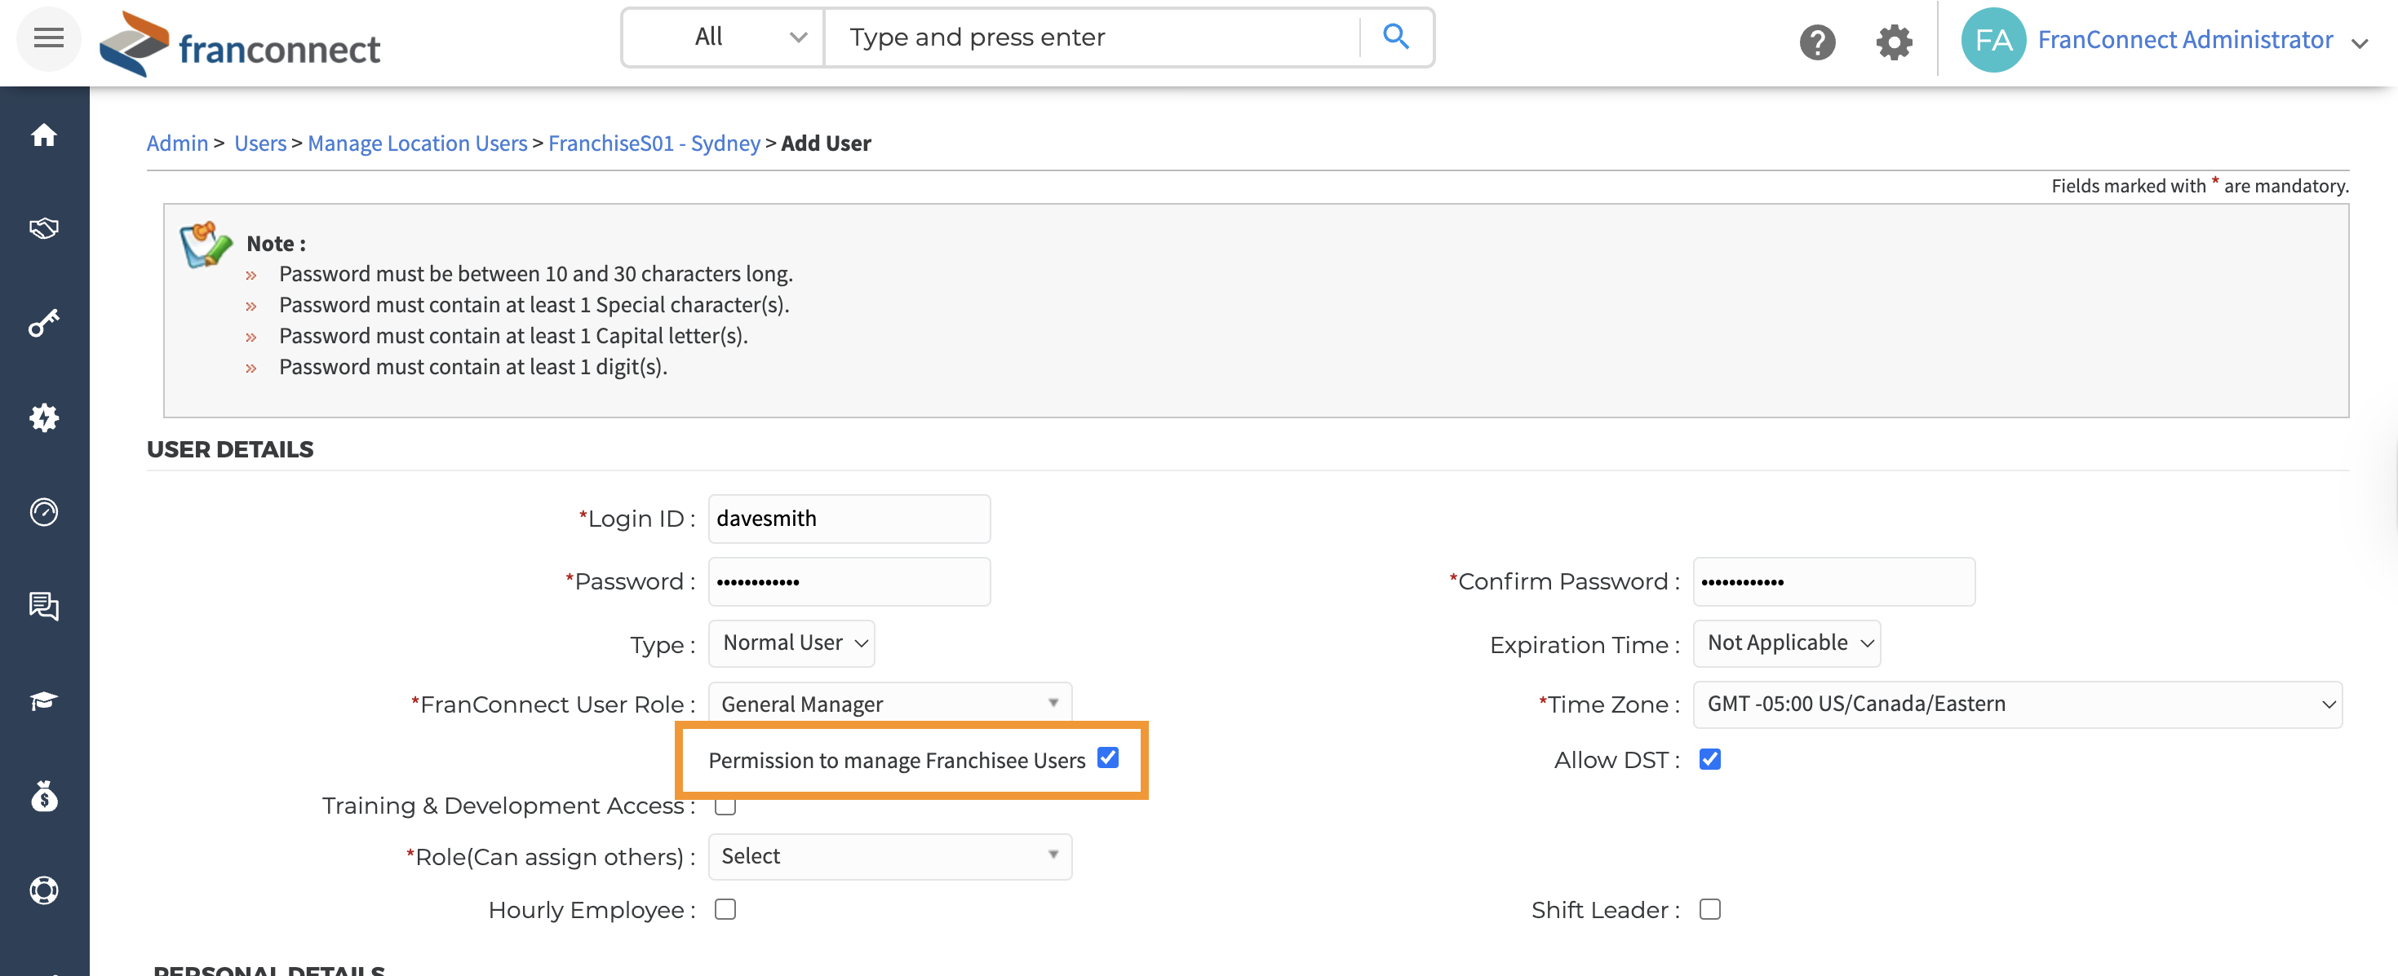
Task: Expand the Time Zone dropdown
Action: [x=2016, y=704]
